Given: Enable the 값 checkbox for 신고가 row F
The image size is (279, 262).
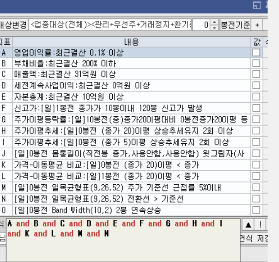Looking at the screenshot, I should tap(256, 108).
